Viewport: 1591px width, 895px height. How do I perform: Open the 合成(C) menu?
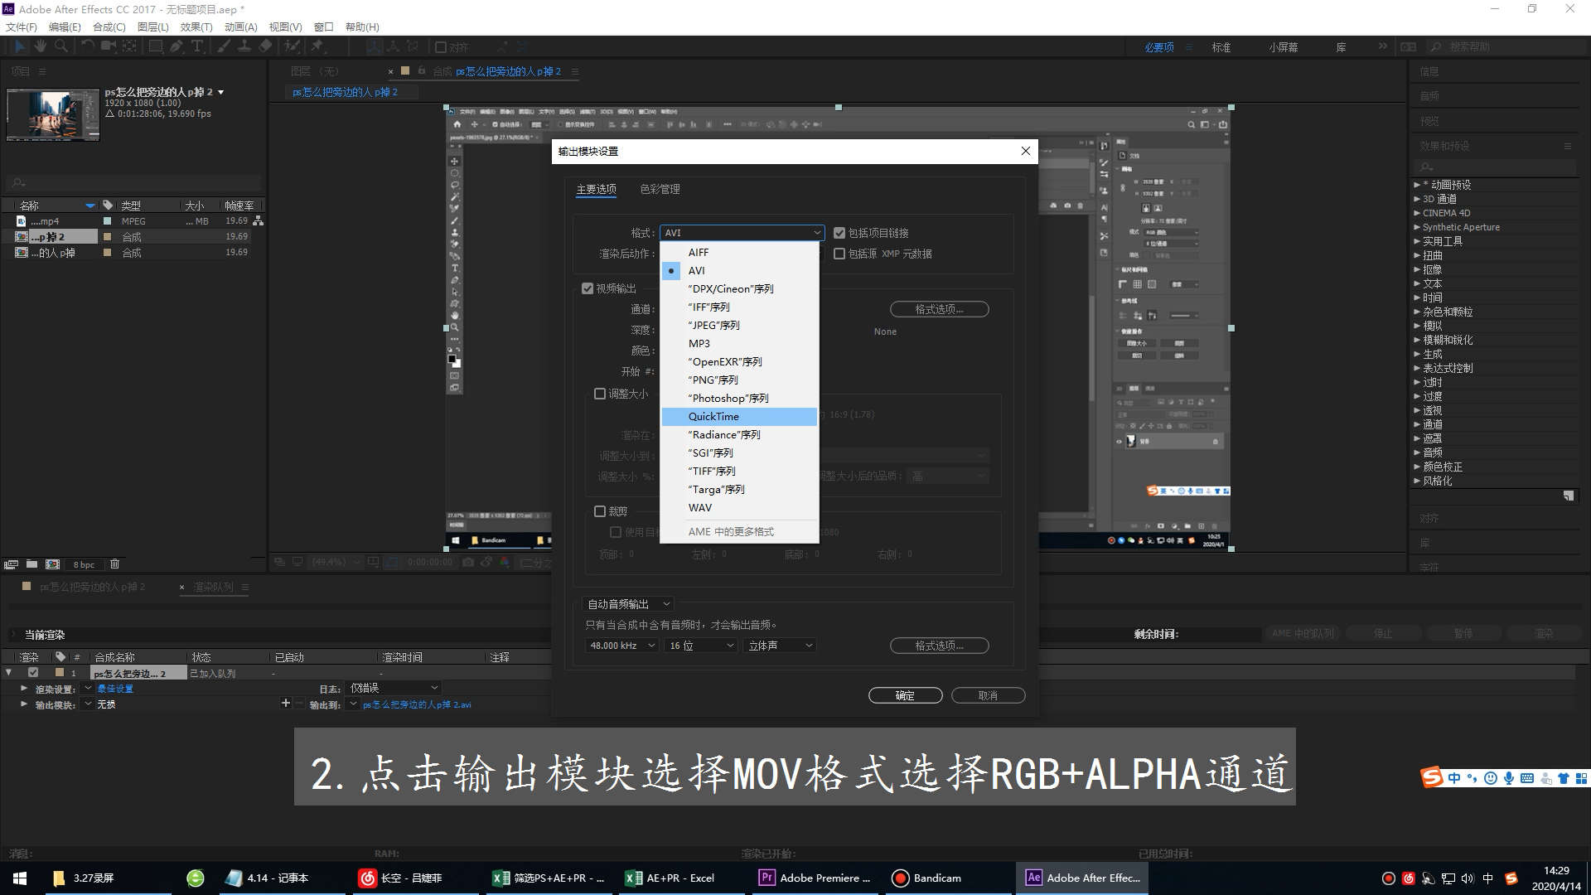[x=109, y=27]
